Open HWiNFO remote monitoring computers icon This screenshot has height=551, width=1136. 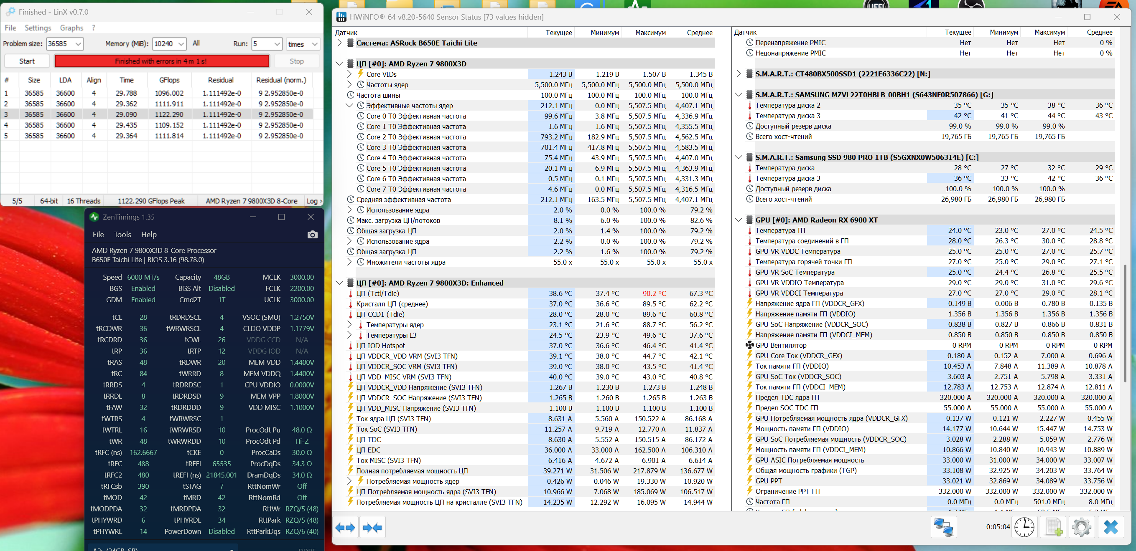coord(943,527)
